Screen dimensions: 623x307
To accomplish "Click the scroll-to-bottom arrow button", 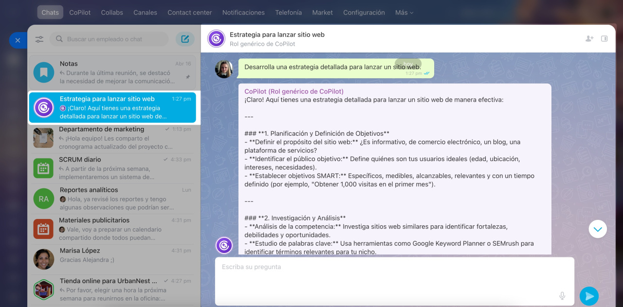I will click(598, 229).
